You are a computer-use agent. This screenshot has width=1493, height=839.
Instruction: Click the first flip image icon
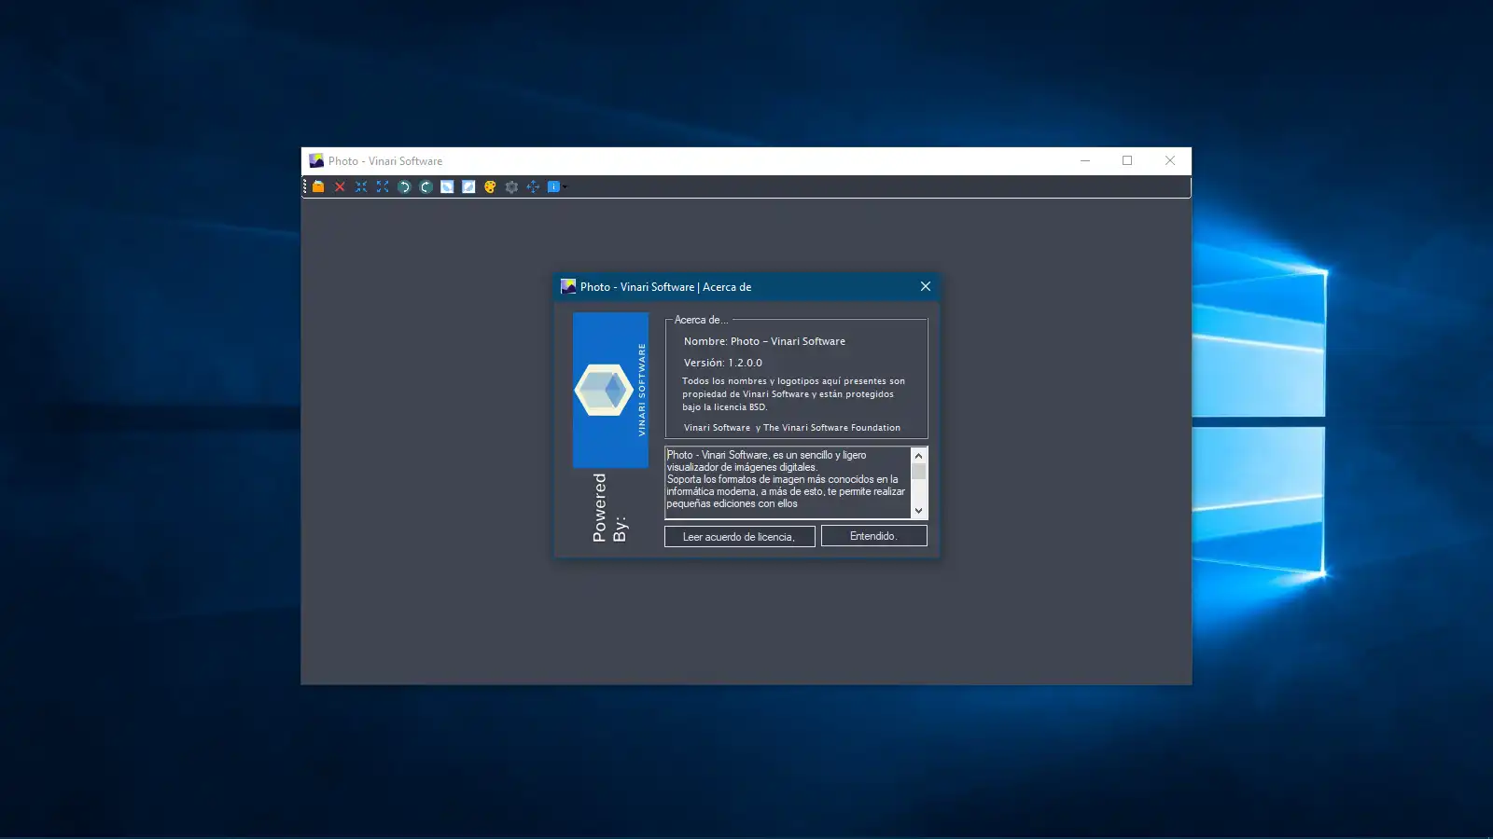[x=447, y=186]
